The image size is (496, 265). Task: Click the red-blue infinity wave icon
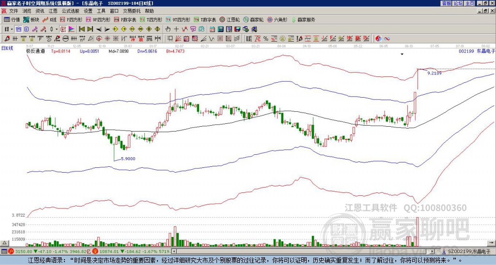pyautogui.click(x=387, y=39)
